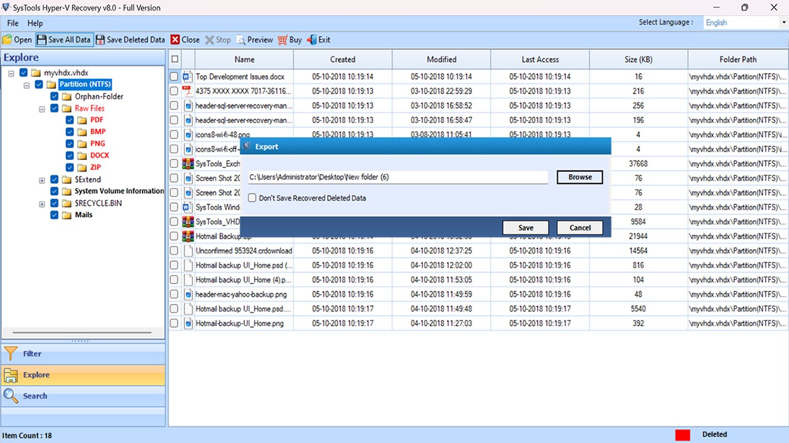Expand the $Extend folder node
789x443 pixels.
tap(42, 180)
